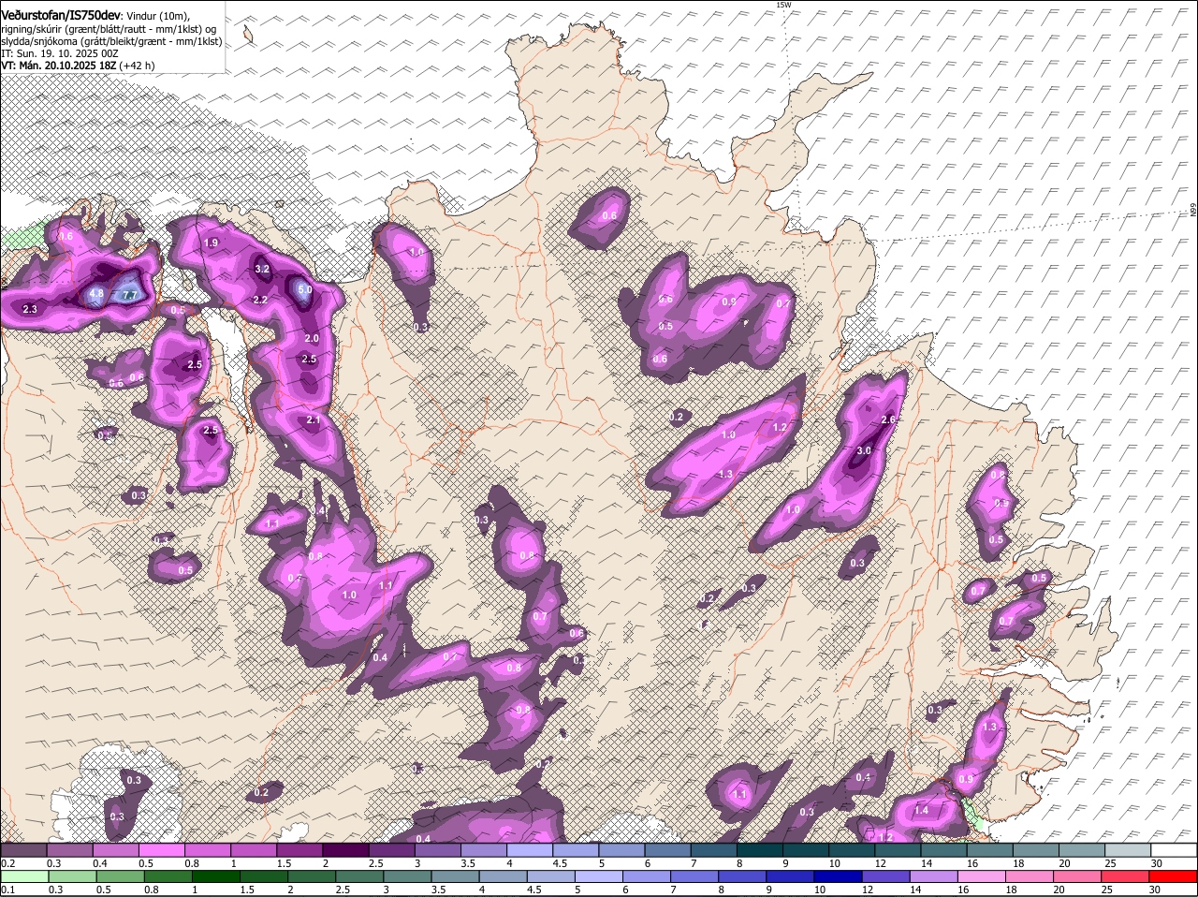
Task: Pick the upper legend swatch starting at 4
Action: 530,850
